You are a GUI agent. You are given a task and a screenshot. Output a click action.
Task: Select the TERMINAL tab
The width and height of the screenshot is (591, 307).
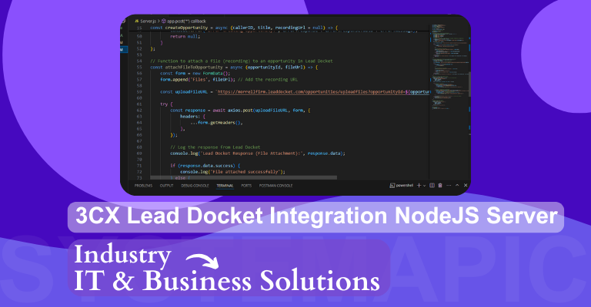[225, 186]
